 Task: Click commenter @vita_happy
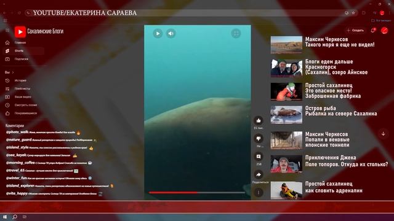17,193
